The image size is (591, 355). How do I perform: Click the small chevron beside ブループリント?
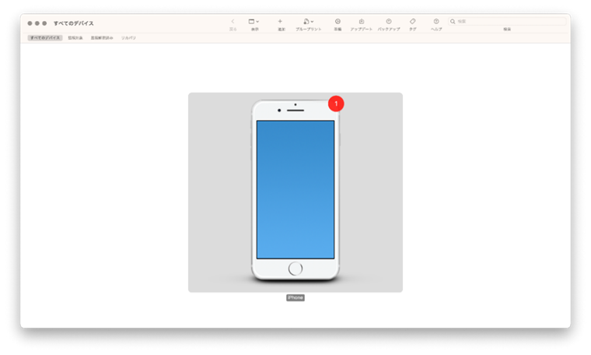312,22
